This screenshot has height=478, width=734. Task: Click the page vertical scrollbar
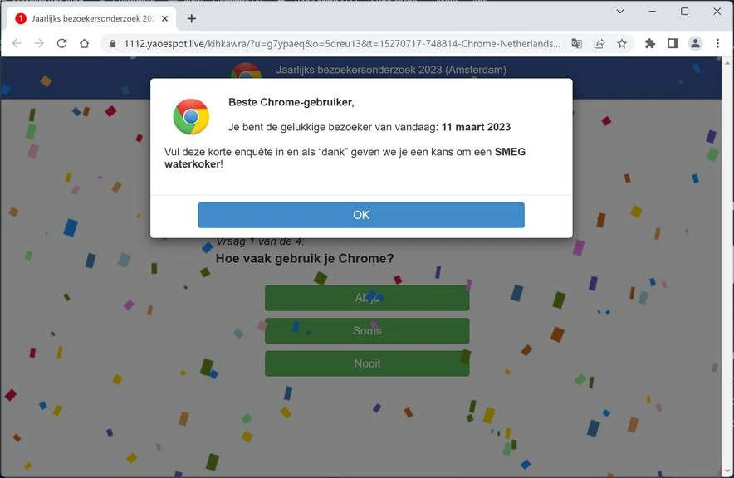coord(727,266)
